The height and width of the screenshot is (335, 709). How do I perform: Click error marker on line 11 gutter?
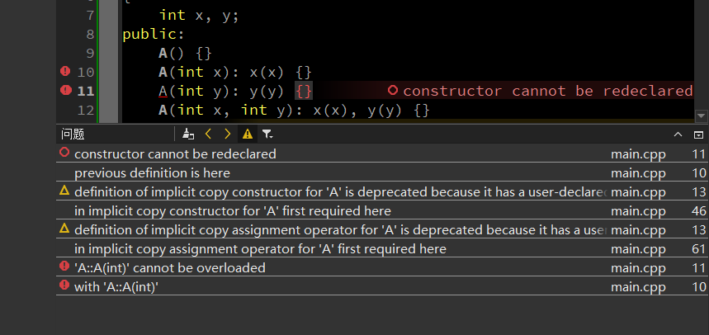point(65,91)
